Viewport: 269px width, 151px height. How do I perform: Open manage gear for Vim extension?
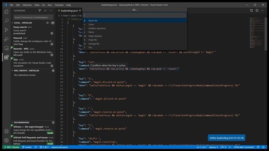coord(52,66)
